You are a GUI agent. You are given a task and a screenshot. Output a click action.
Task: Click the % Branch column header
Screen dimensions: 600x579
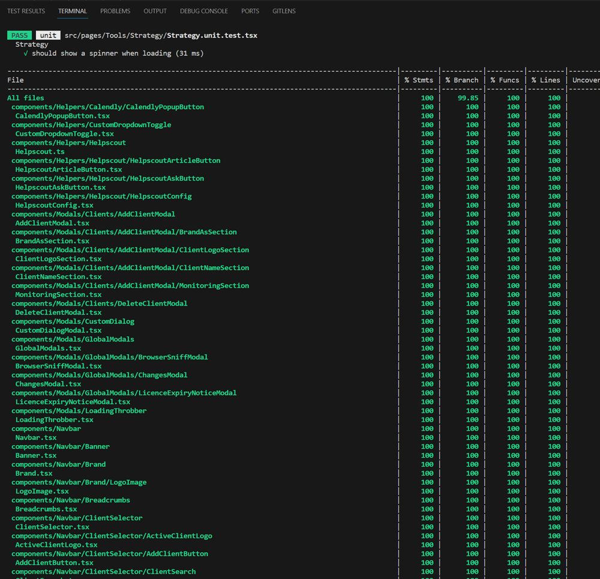click(462, 80)
